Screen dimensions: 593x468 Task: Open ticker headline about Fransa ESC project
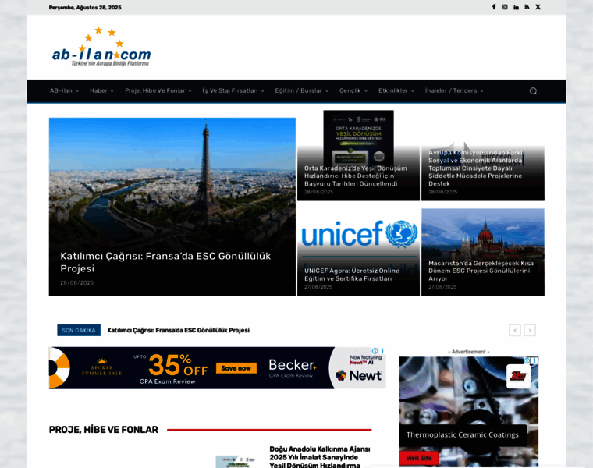click(x=179, y=331)
